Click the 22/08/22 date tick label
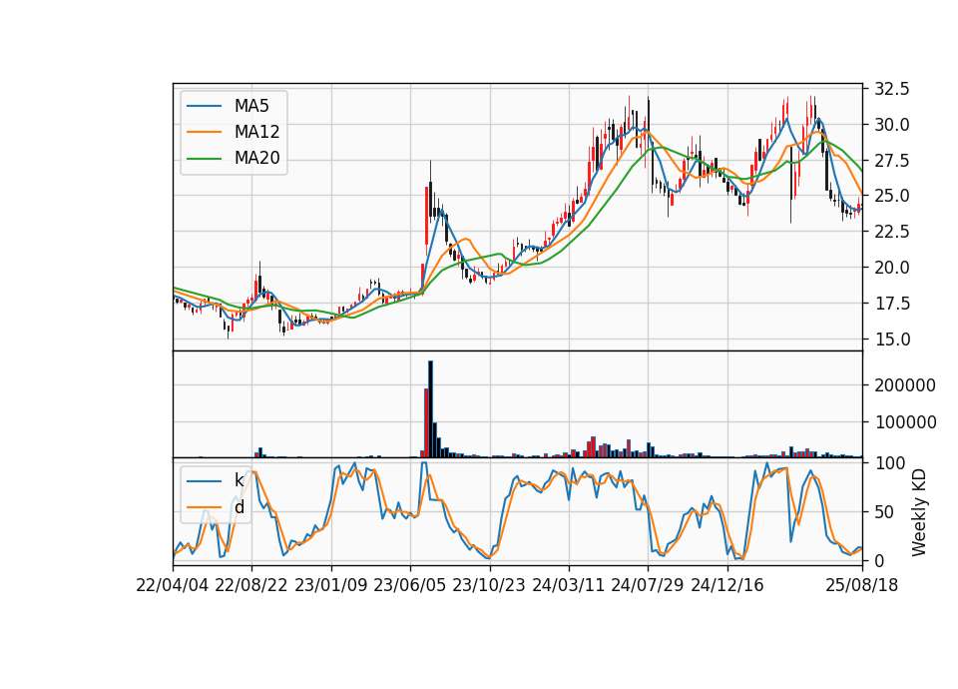The image size is (958, 689). tap(251, 585)
